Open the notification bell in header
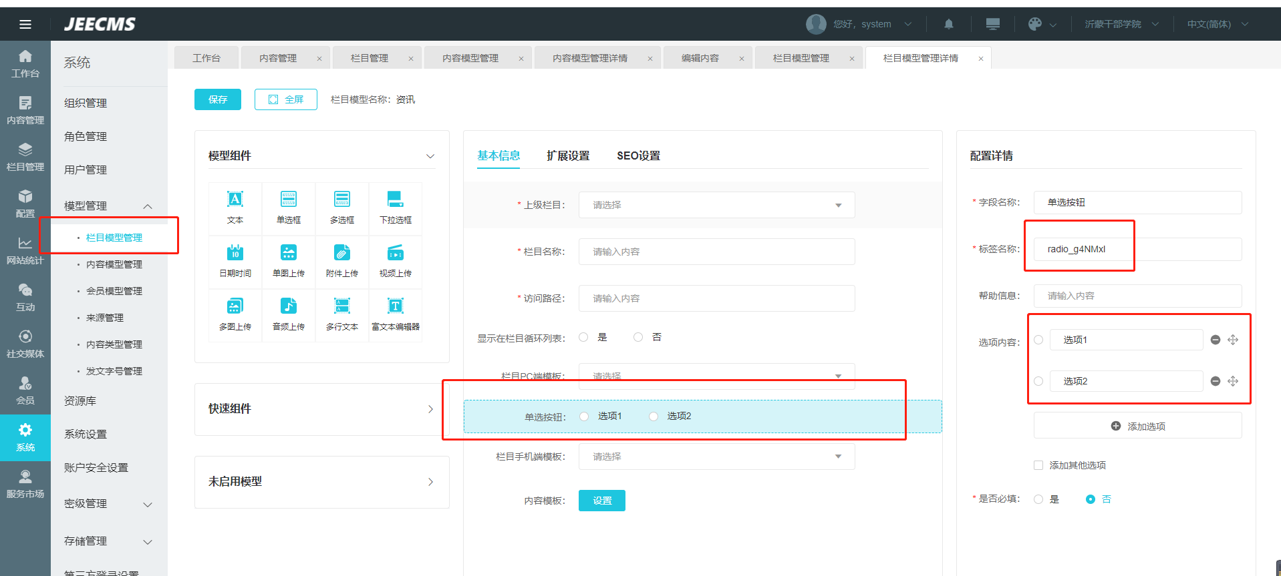This screenshot has width=1281, height=576. click(x=949, y=24)
